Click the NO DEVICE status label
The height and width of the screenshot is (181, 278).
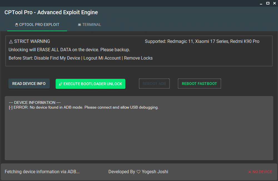point(262,172)
